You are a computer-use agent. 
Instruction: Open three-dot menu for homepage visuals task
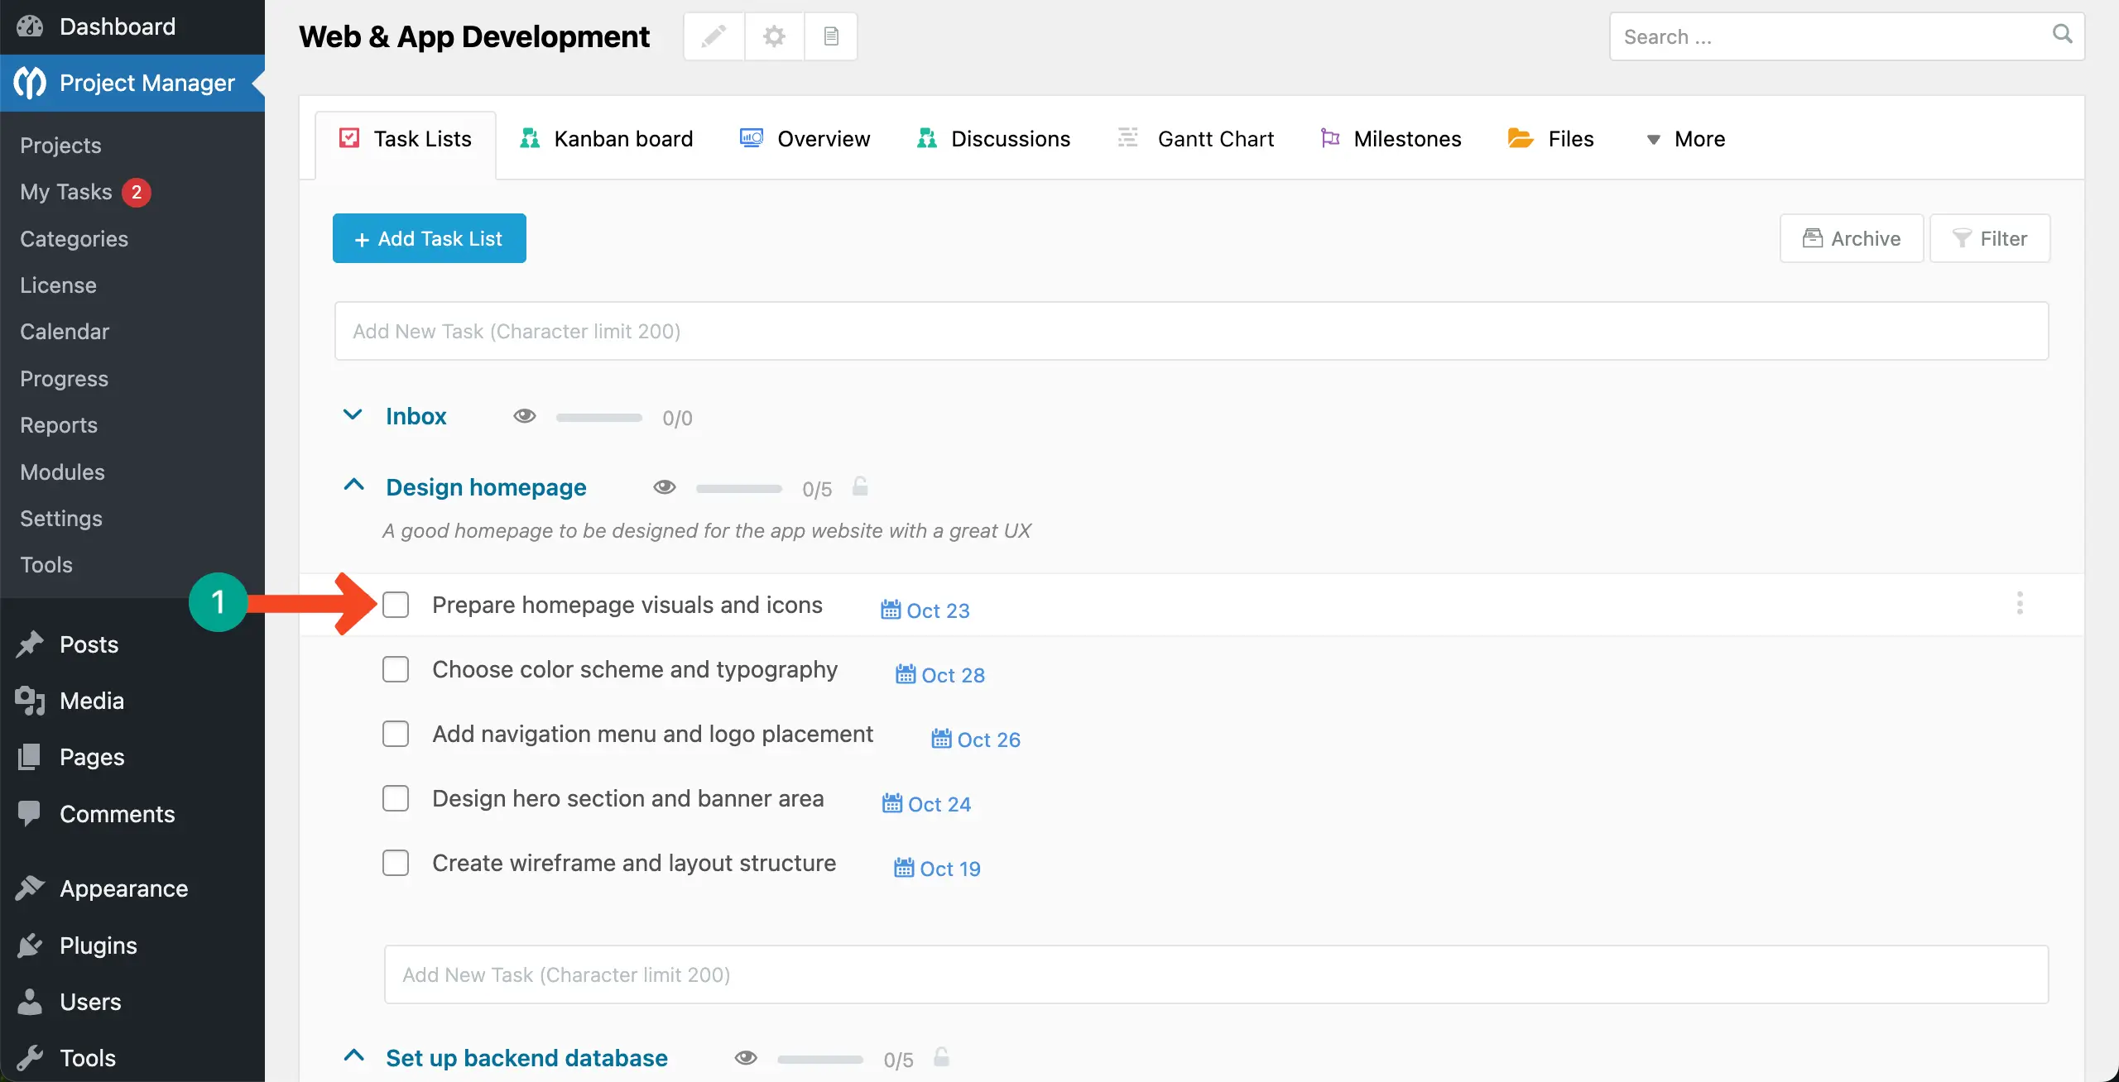point(2020,603)
